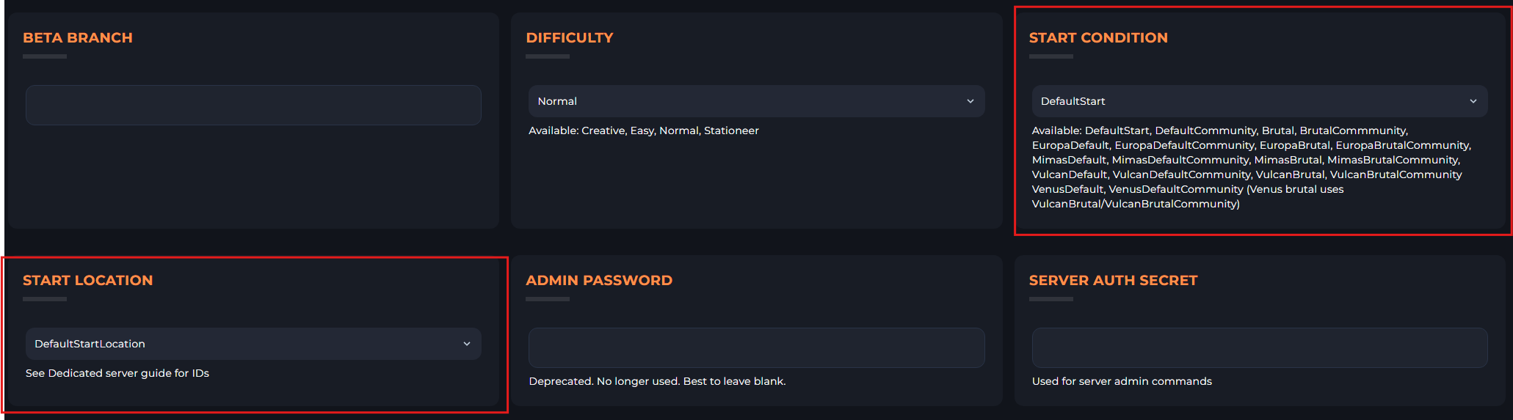Expand the DefaultStart condition dropdown
Screen dimensions: 1513x420
coord(1258,101)
